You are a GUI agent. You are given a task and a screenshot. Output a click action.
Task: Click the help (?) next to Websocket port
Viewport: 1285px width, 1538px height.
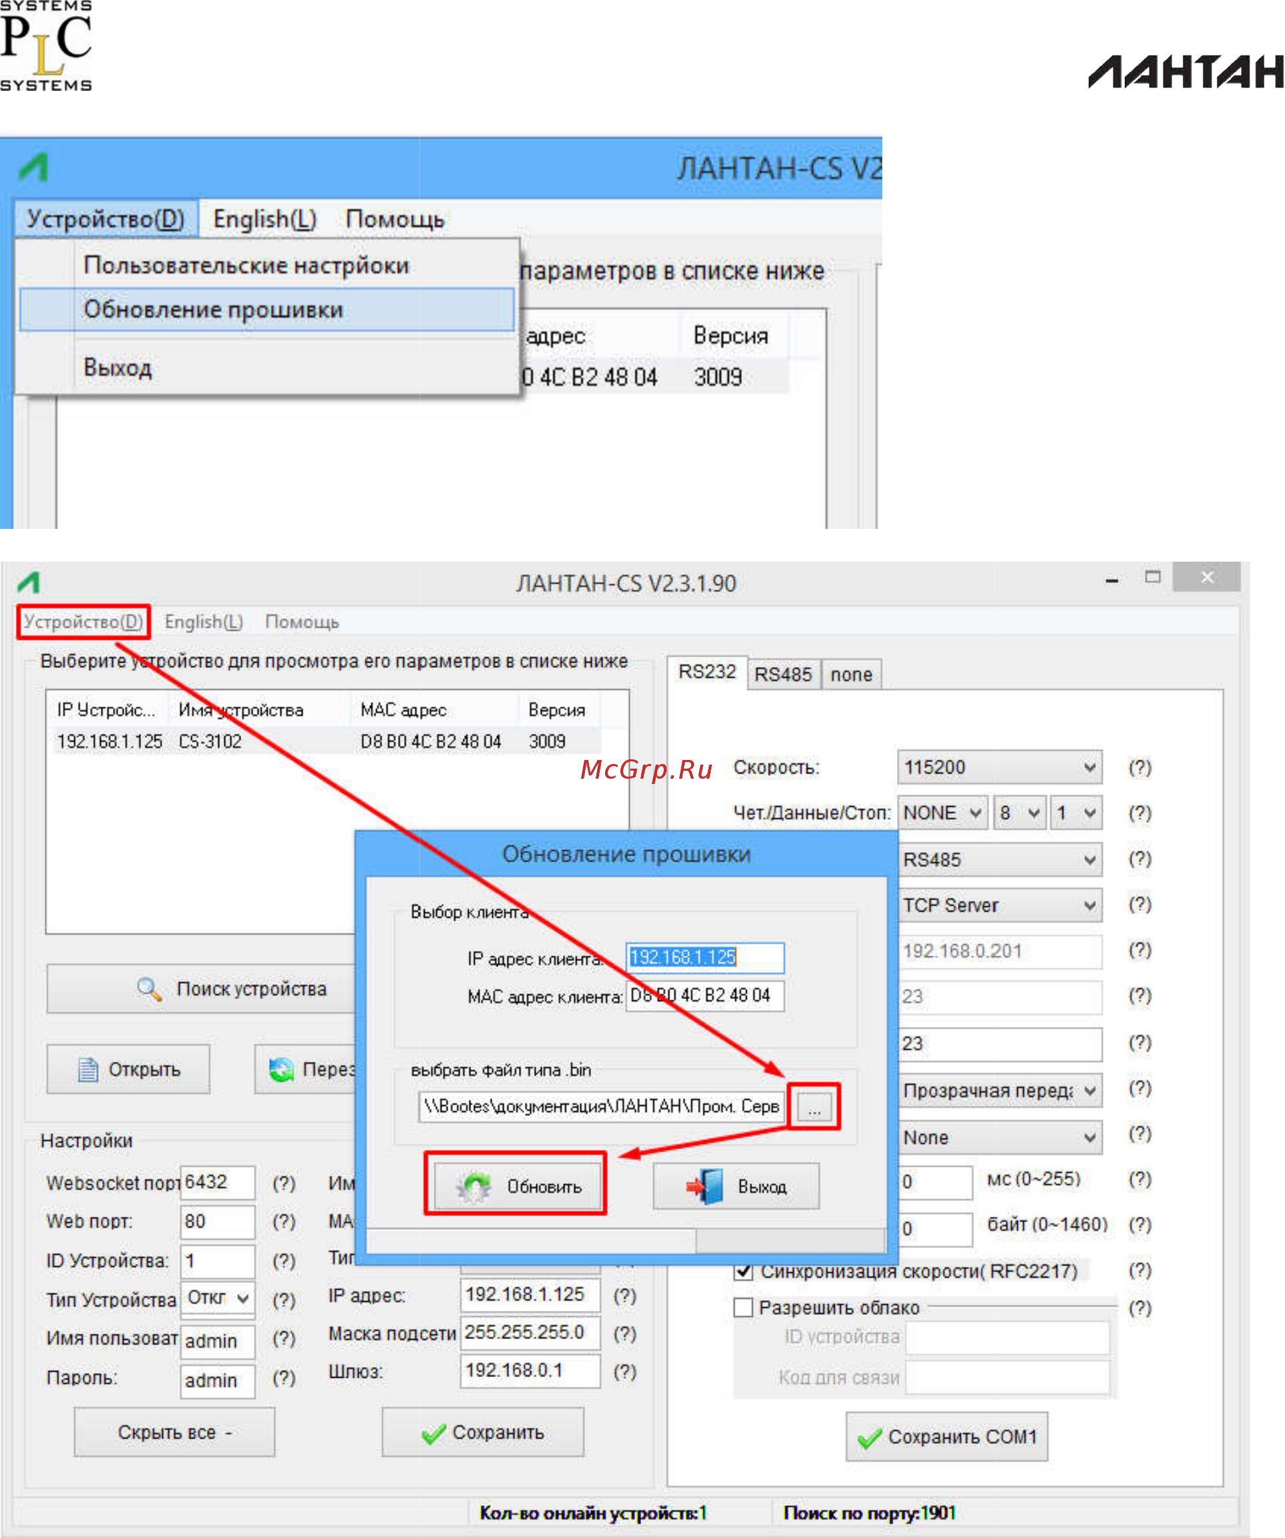pos(285,1183)
